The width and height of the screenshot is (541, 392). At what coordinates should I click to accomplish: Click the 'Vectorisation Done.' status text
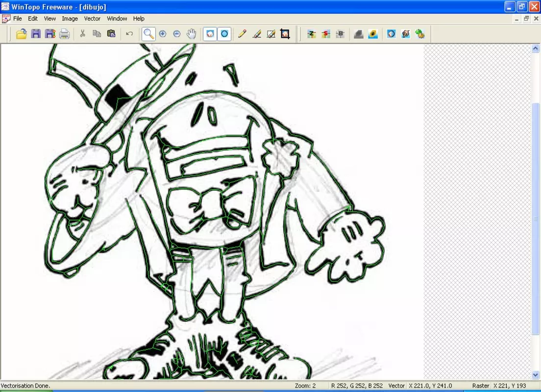(x=25, y=386)
